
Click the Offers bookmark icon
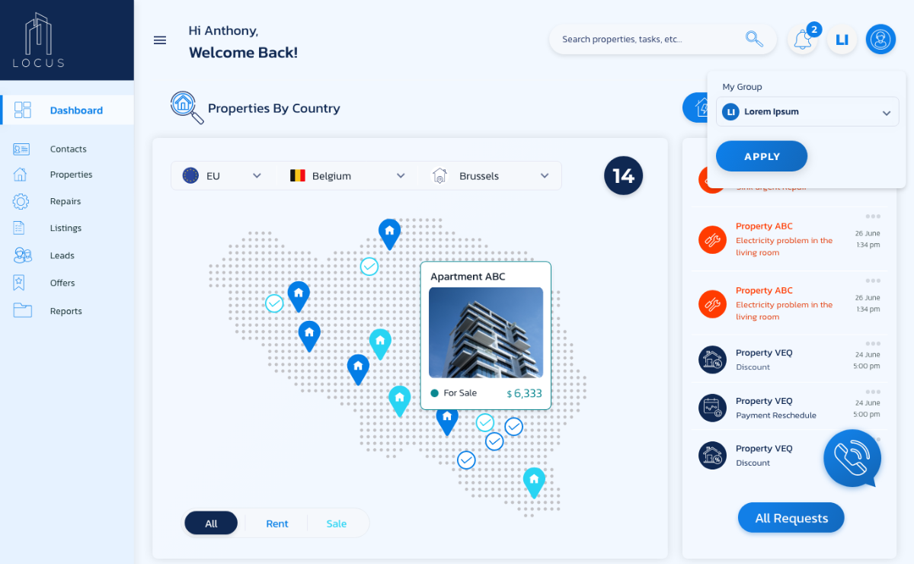(20, 282)
